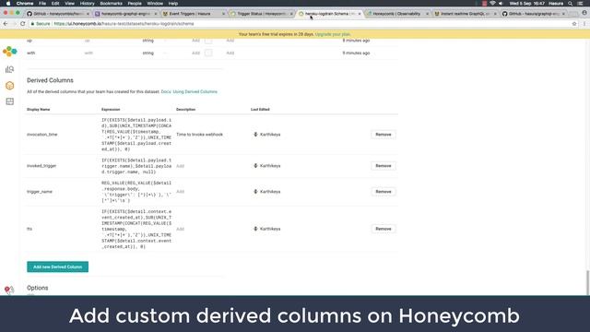The height and width of the screenshot is (332, 590).
Task: Open the Chrome View menu
Action: tap(70, 4)
